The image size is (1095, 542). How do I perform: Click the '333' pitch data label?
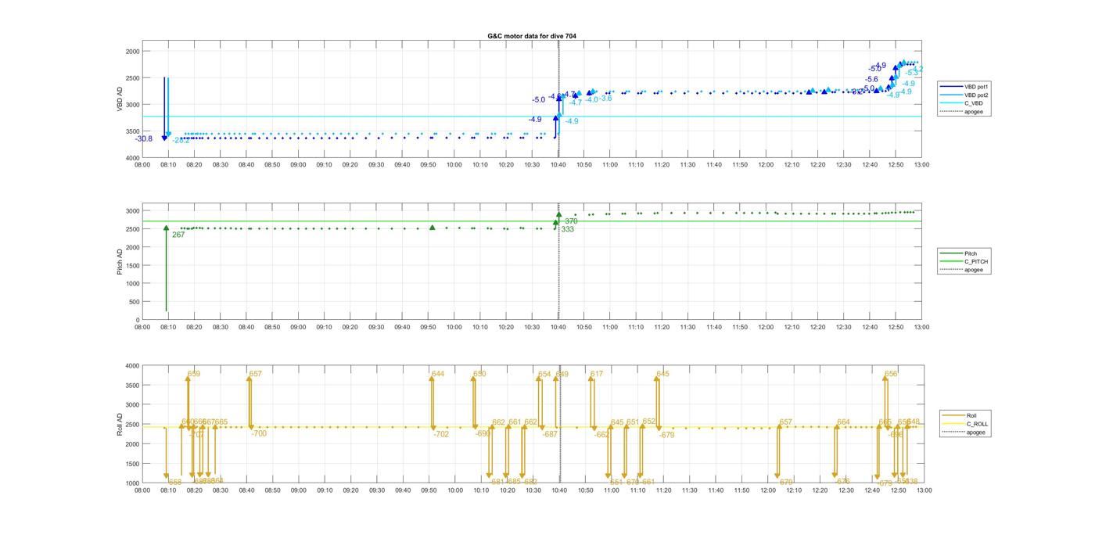point(568,229)
